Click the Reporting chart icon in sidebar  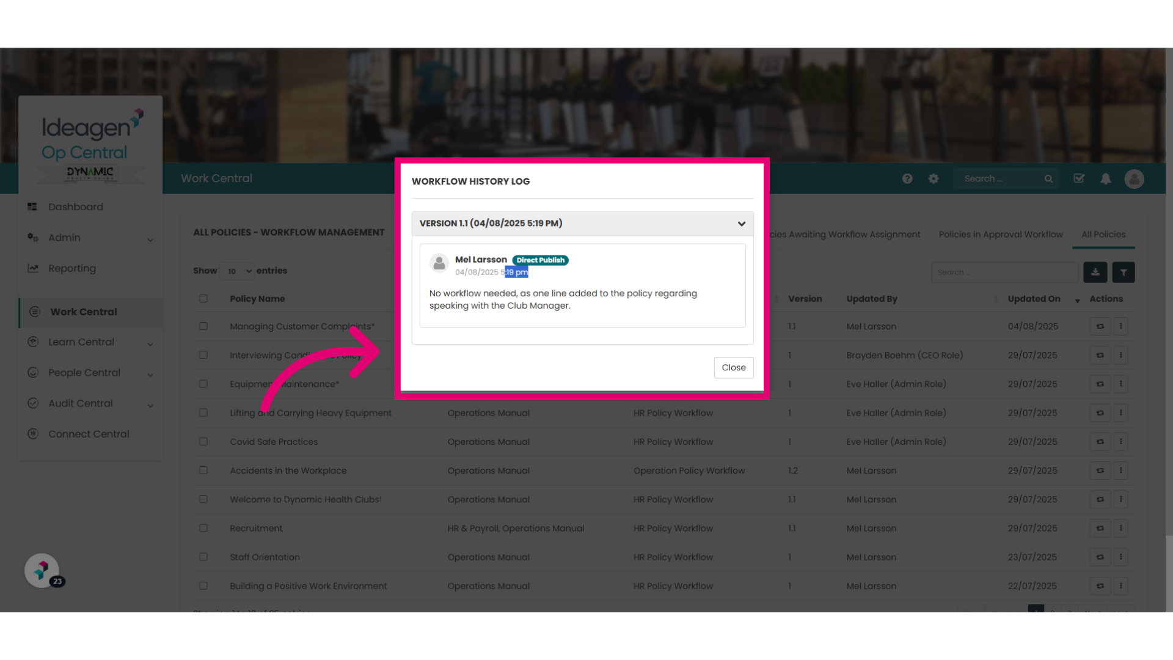pos(33,268)
